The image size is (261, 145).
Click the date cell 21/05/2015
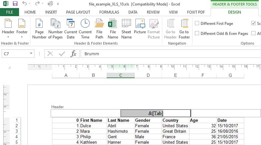point(230,137)
